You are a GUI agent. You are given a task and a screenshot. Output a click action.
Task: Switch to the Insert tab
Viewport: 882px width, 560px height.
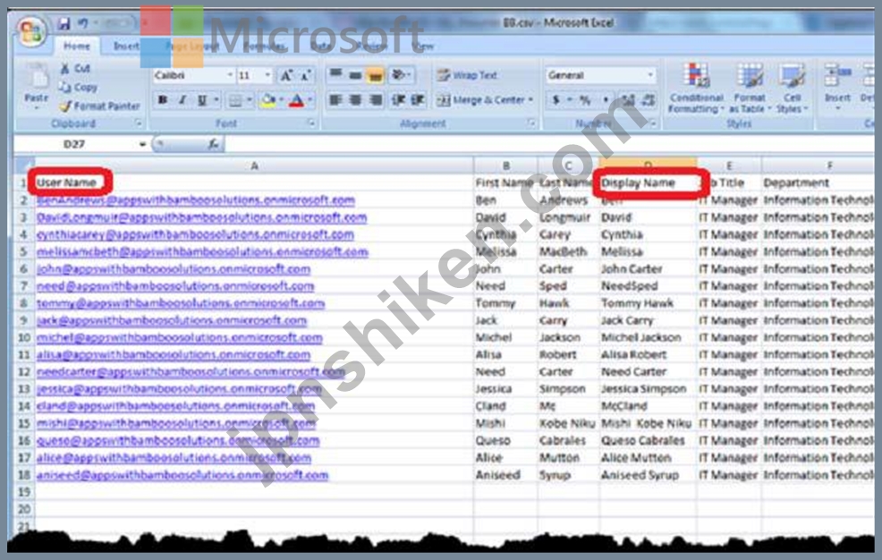click(126, 46)
